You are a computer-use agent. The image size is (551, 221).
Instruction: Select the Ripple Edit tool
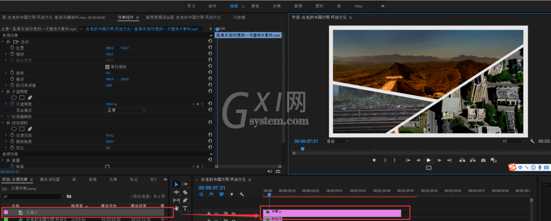point(176,192)
